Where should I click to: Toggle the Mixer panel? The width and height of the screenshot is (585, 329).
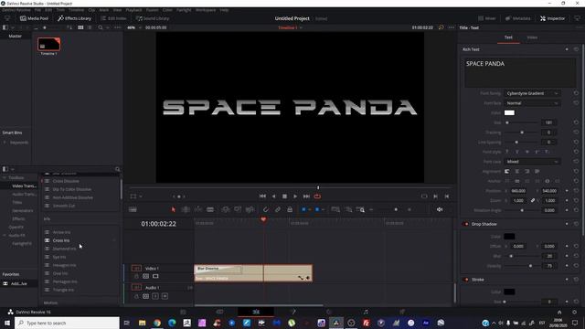tap(487, 18)
